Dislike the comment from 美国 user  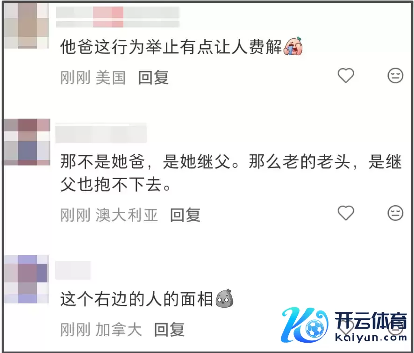[x=395, y=76]
